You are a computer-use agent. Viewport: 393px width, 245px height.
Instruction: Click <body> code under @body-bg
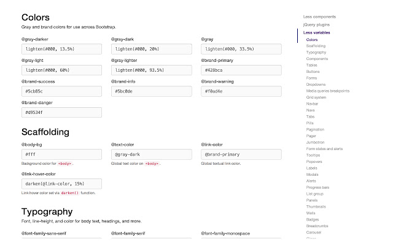64,164
